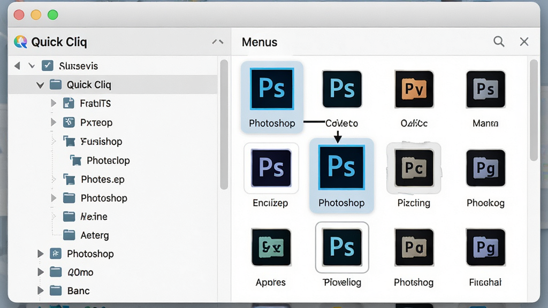The image size is (548, 308).
Task: Close the Menus panel with X
Action: pyautogui.click(x=524, y=42)
